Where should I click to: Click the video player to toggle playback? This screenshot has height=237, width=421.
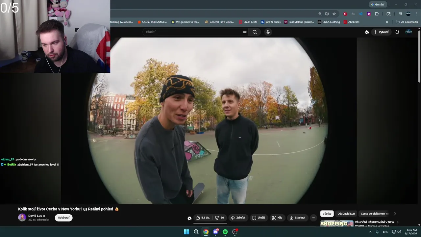click(209, 120)
